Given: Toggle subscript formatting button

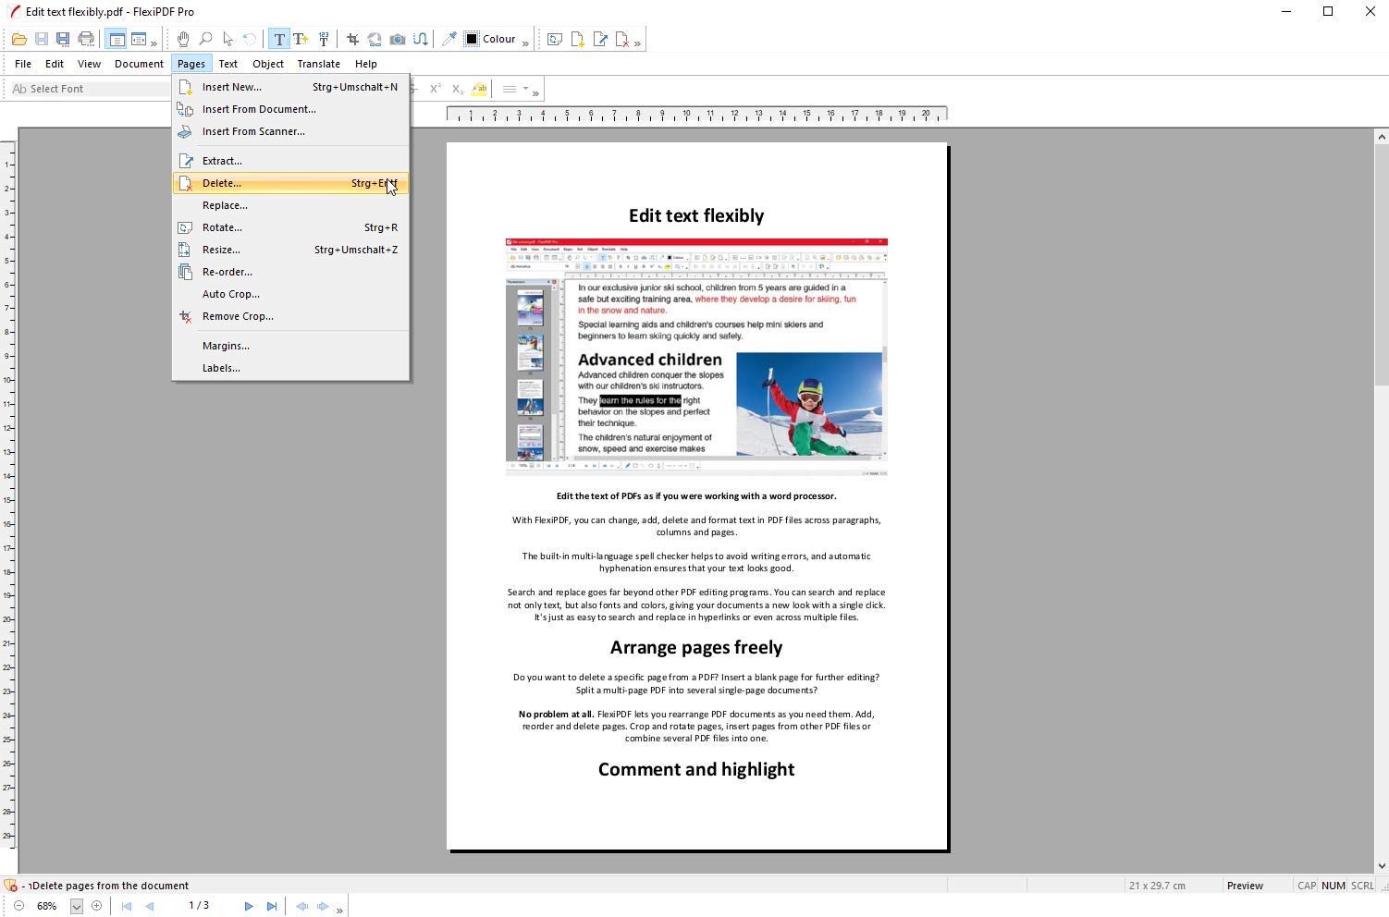Looking at the screenshot, I should coord(458,89).
